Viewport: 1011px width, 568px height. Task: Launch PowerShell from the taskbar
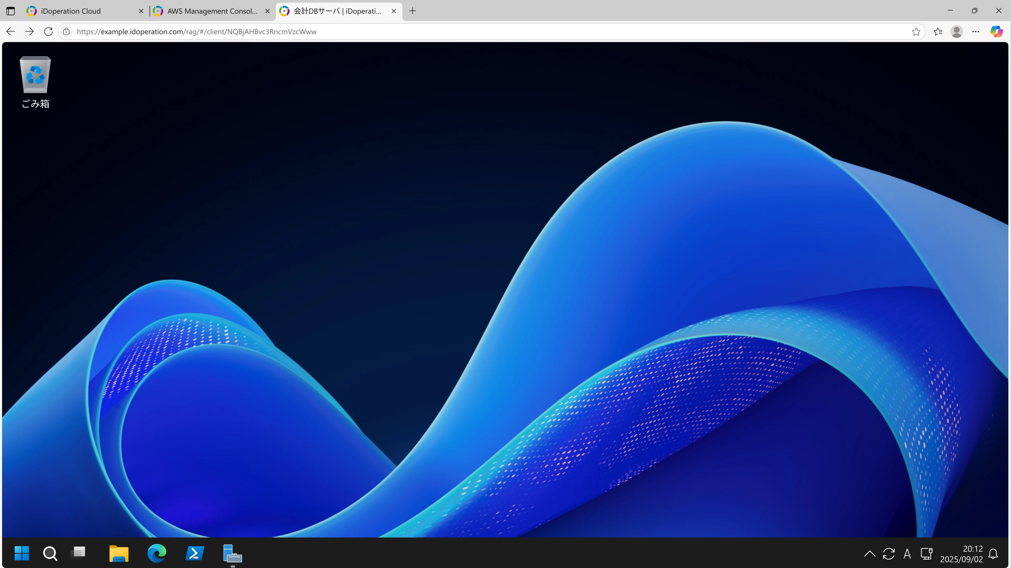(195, 553)
